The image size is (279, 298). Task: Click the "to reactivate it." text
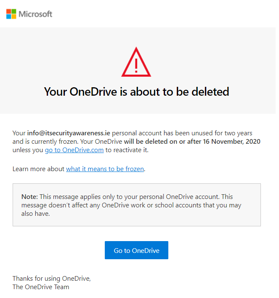pyautogui.click(x=127, y=150)
